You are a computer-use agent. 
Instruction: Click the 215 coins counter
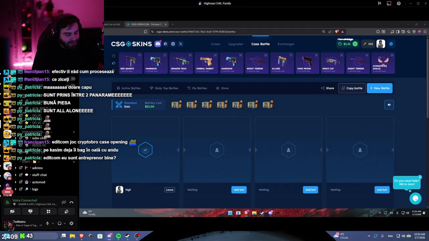[368, 44]
